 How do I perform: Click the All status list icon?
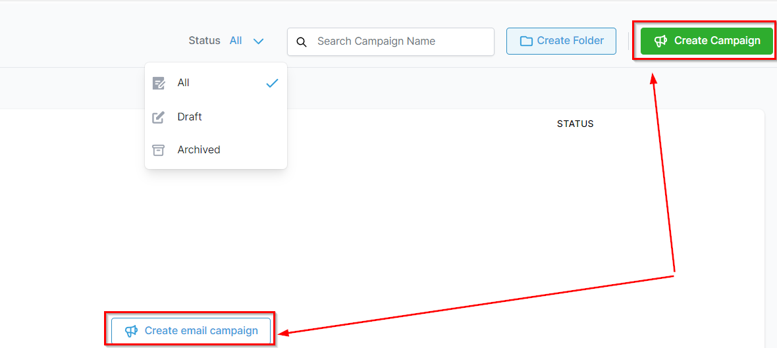tap(159, 83)
